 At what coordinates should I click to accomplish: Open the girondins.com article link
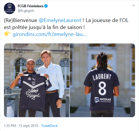[x=50, y=34]
